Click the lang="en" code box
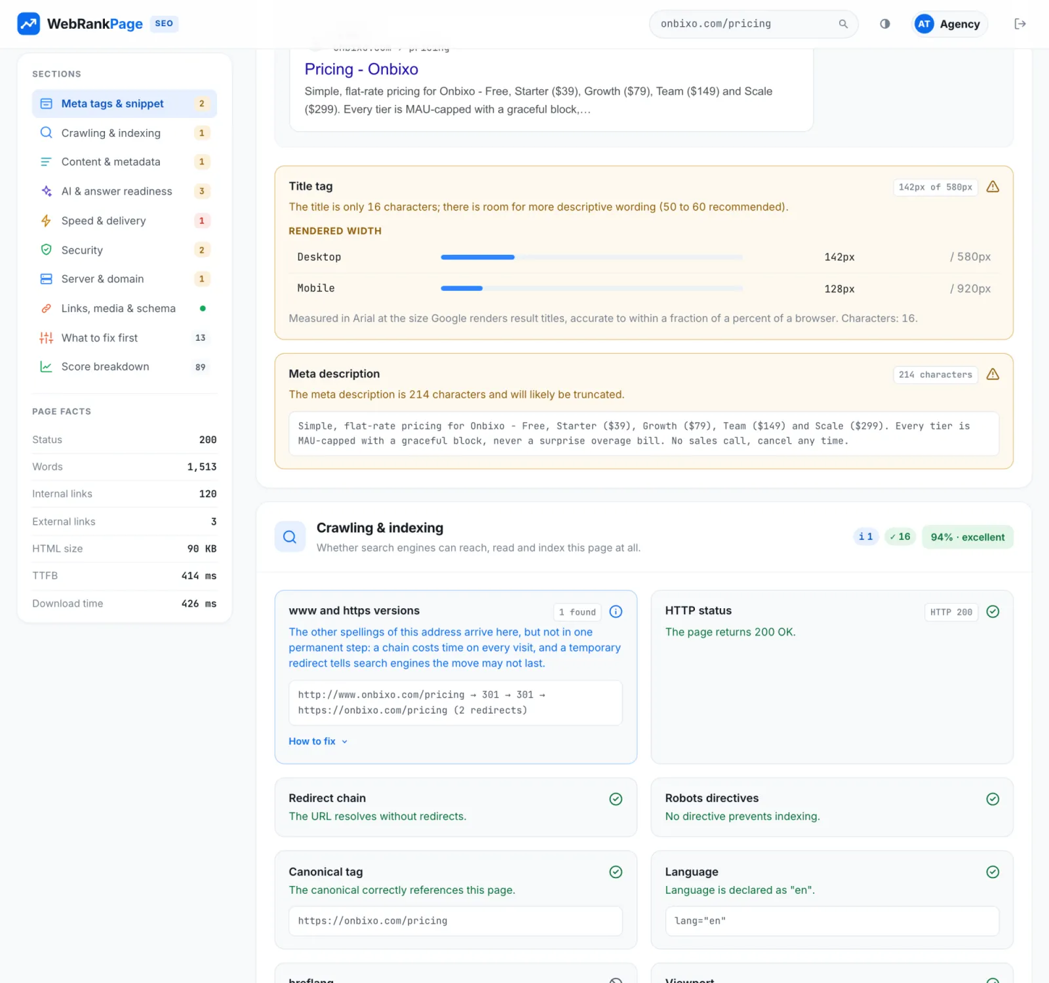Screen dimensions: 1049x983 pyautogui.click(x=832, y=921)
